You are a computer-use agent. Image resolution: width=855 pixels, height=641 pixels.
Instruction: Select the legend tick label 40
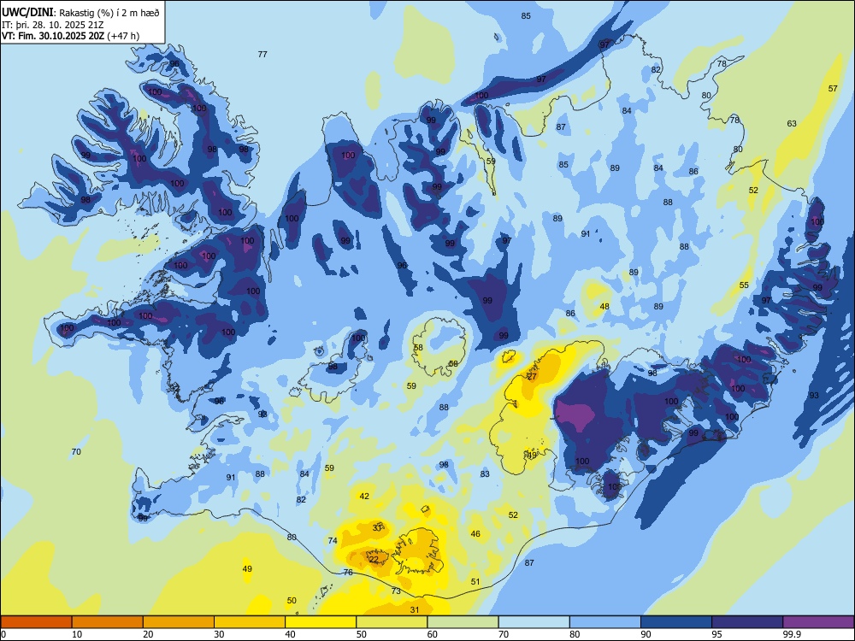click(290, 634)
